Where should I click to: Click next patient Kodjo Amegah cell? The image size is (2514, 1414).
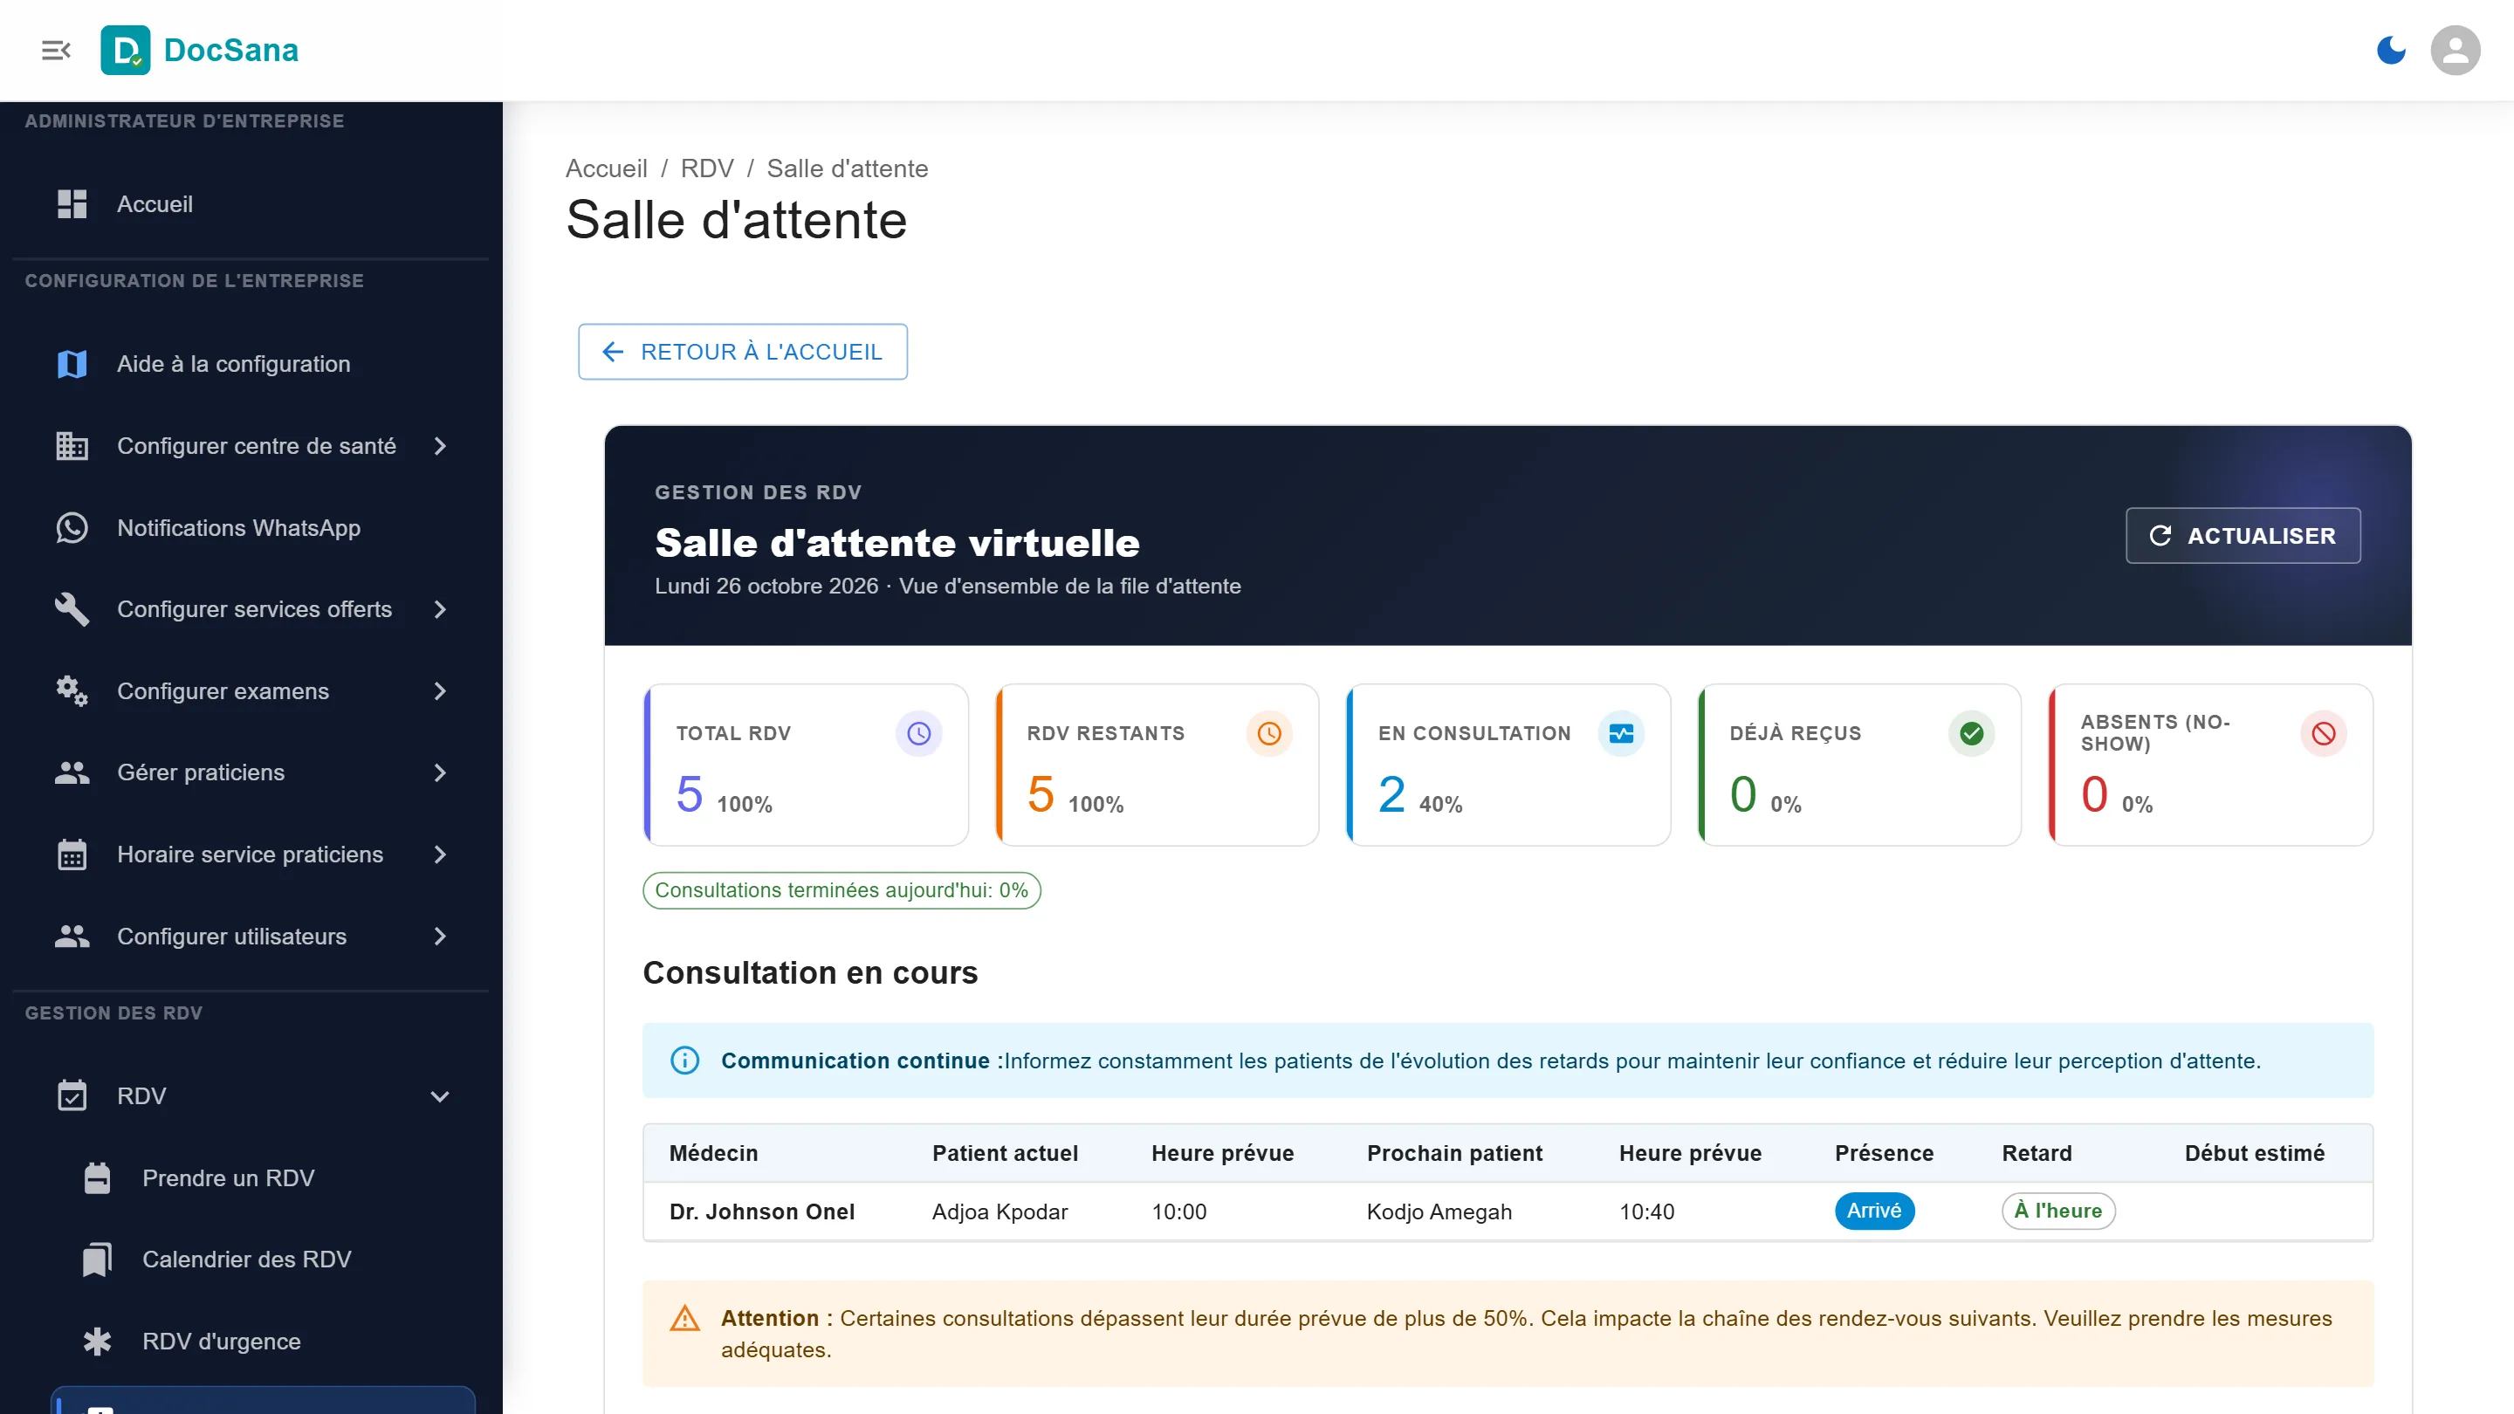click(x=1439, y=1212)
